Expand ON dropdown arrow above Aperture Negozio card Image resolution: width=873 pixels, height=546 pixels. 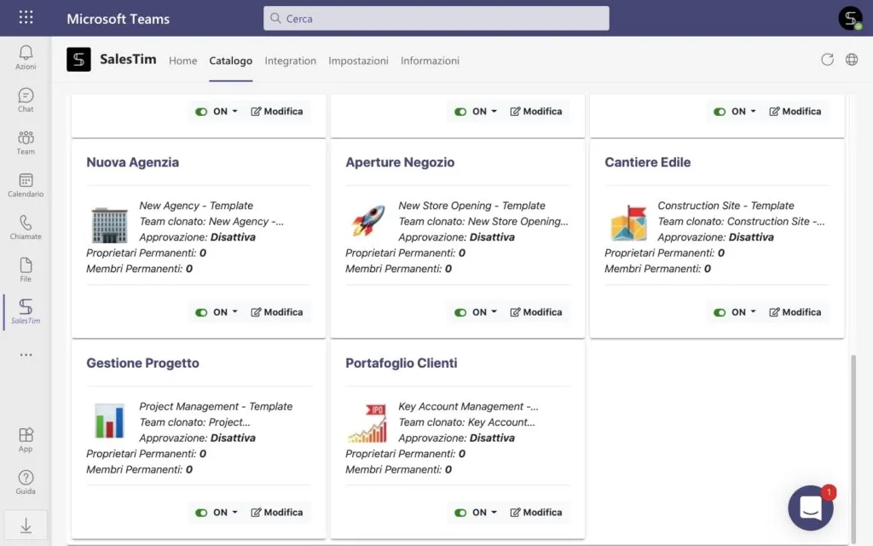pyautogui.click(x=494, y=111)
